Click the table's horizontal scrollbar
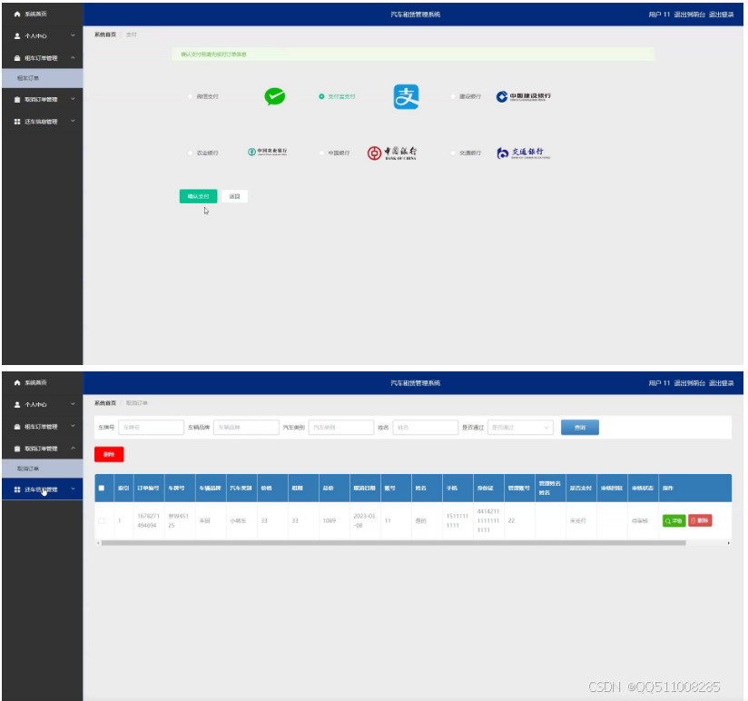748x701 pixels. click(394, 543)
